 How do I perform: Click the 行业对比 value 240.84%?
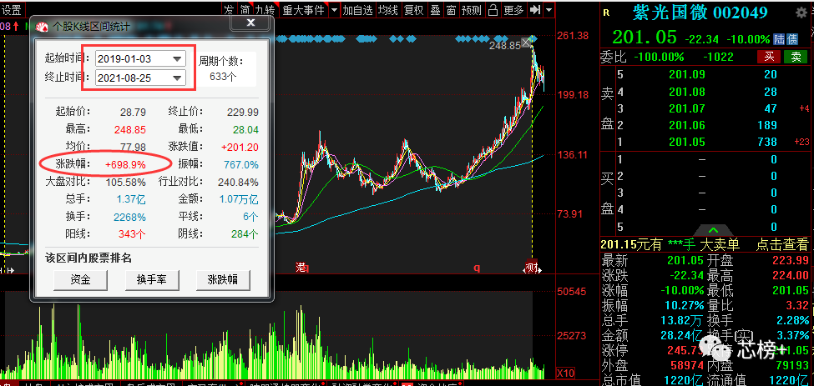pyautogui.click(x=238, y=182)
